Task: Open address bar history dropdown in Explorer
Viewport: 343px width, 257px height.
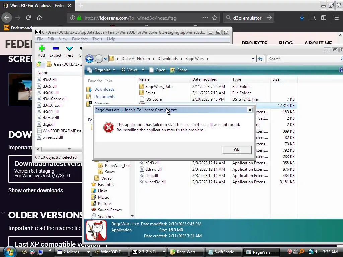Action: coord(253,59)
